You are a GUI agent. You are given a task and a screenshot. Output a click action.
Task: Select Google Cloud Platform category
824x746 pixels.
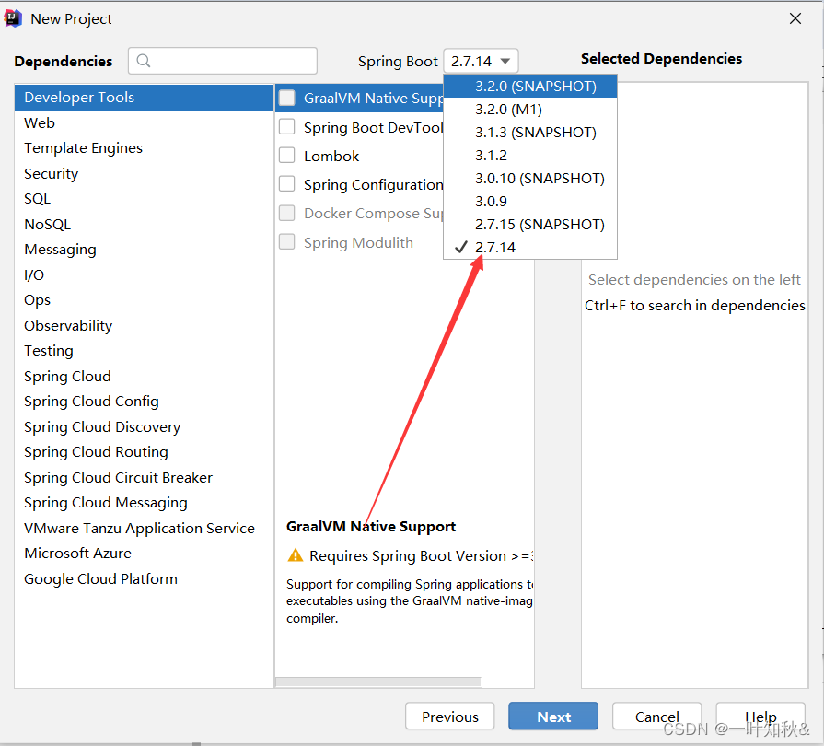tap(144, 578)
